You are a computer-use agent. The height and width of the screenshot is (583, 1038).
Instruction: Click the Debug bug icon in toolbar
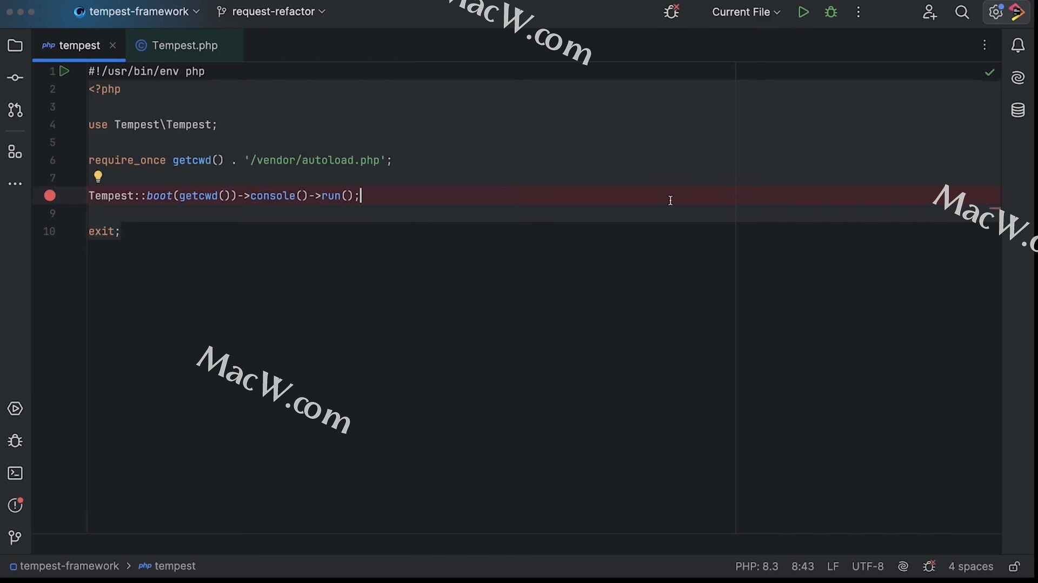(831, 12)
